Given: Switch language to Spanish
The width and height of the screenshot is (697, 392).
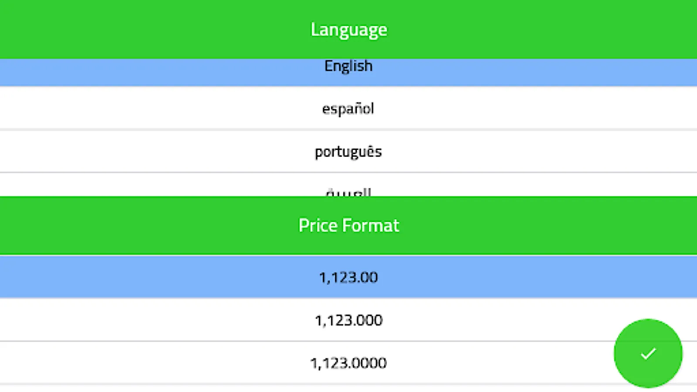Looking at the screenshot, I should click(x=348, y=108).
